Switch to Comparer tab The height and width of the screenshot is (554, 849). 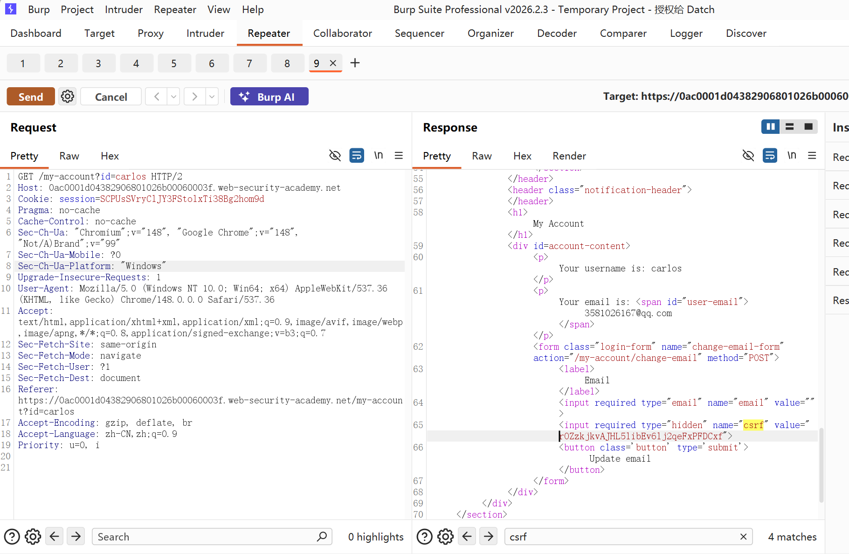[x=623, y=33]
